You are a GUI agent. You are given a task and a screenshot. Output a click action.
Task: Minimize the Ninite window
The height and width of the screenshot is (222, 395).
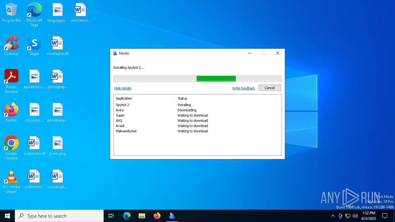(250, 53)
